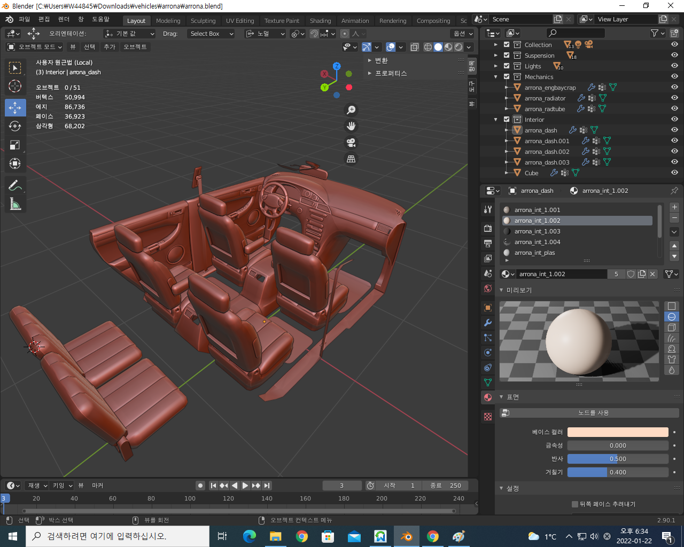684x547 pixels.
Task: Open the object mode dropdown
Action: [x=34, y=47]
